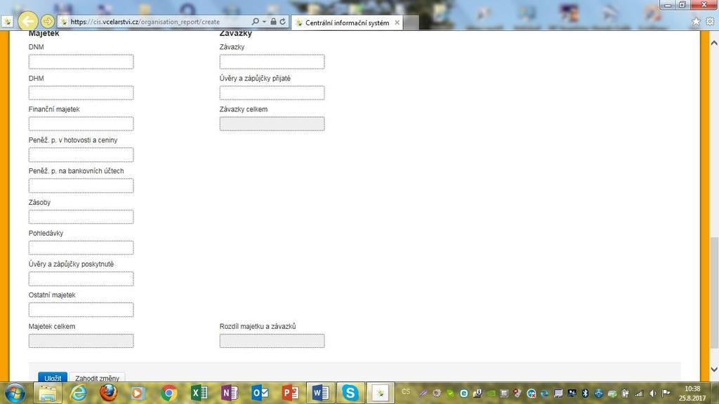The width and height of the screenshot is (719, 404).
Task: Click the bee site taskbar window icon
Action: 380,393
